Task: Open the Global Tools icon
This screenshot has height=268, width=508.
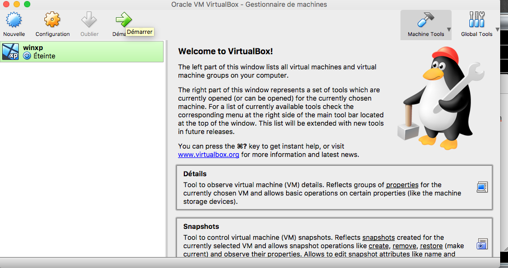Action: (x=477, y=20)
